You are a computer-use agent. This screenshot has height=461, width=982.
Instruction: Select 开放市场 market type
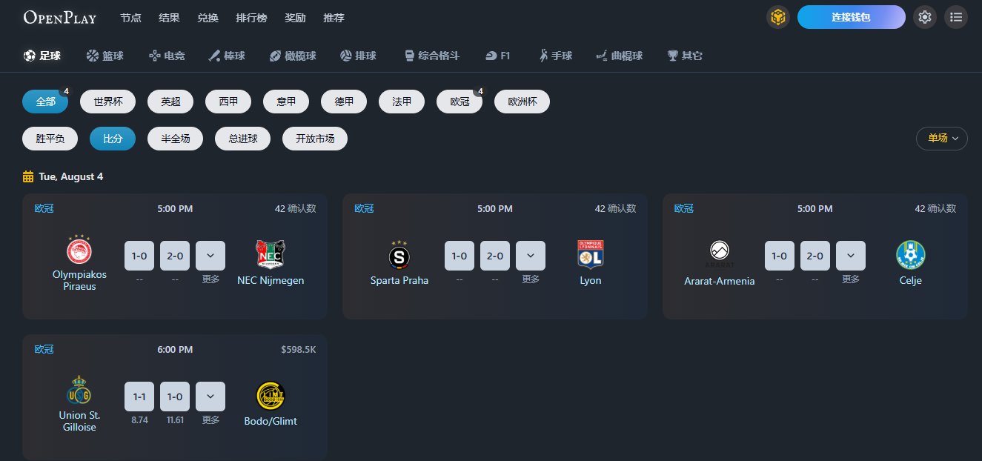pos(315,139)
